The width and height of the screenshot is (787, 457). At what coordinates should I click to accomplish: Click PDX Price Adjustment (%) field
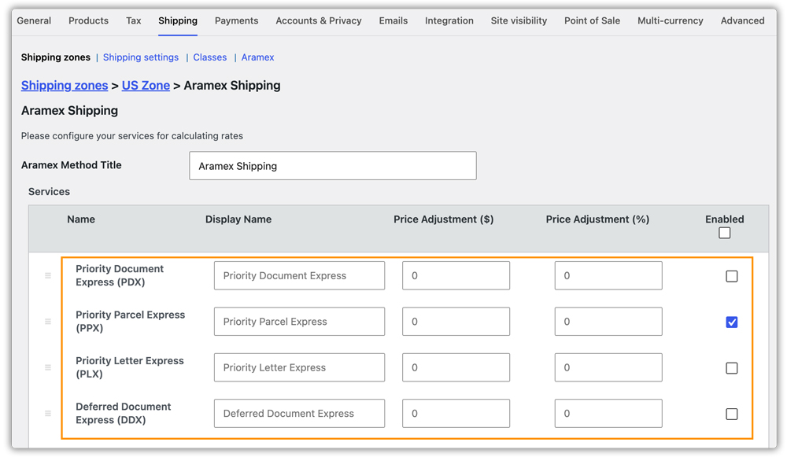(608, 275)
